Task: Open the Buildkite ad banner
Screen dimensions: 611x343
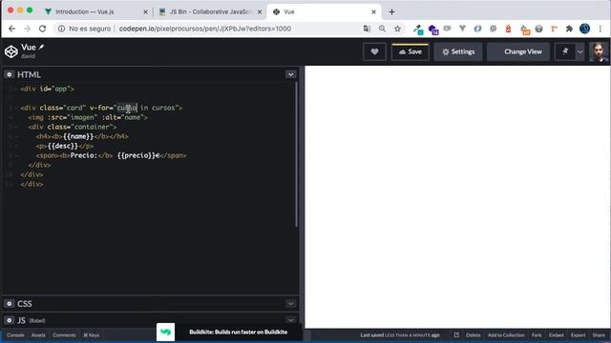Action: [x=229, y=332]
